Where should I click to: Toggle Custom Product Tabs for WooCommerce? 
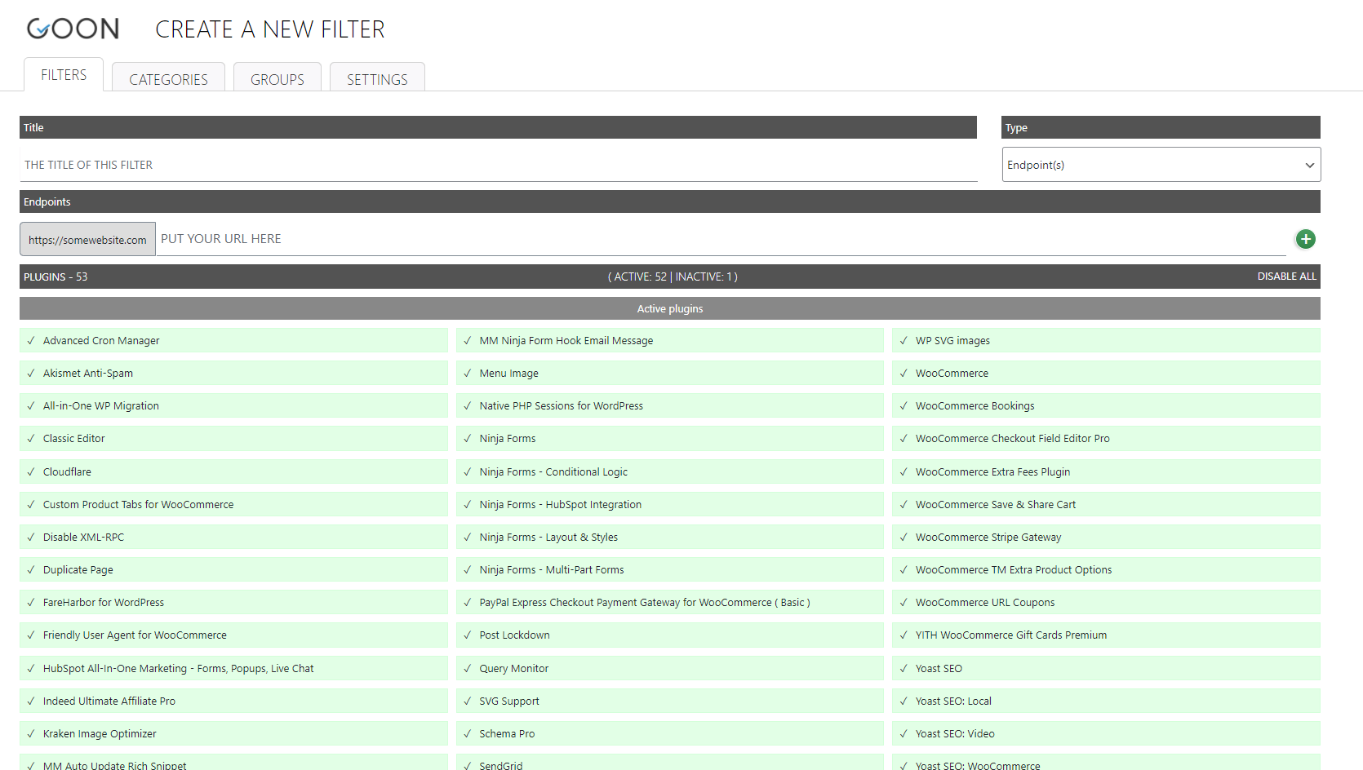click(233, 505)
